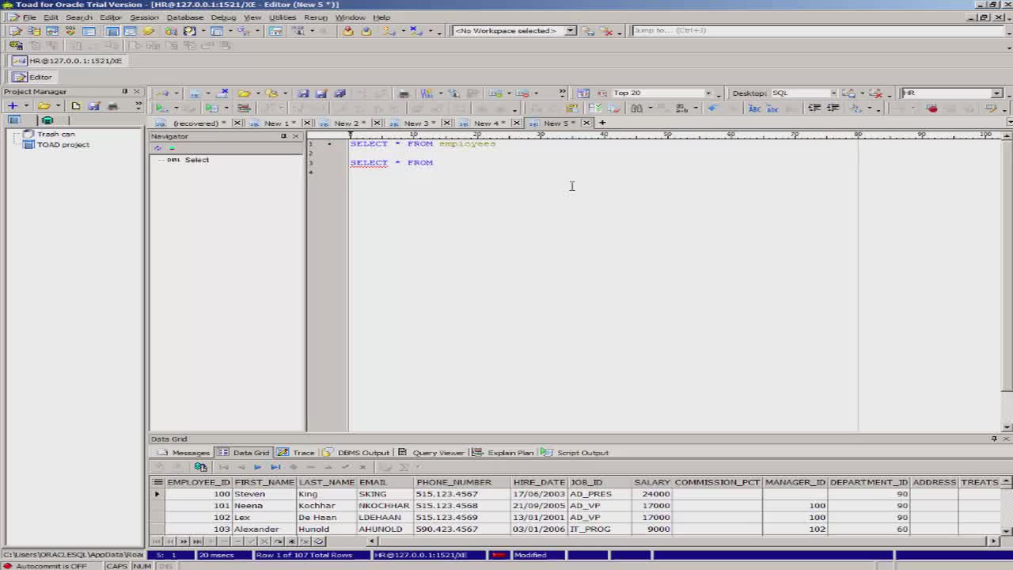This screenshot has width=1013, height=570.
Task: Open the workspace selection dropdown
Action: pyautogui.click(x=570, y=31)
